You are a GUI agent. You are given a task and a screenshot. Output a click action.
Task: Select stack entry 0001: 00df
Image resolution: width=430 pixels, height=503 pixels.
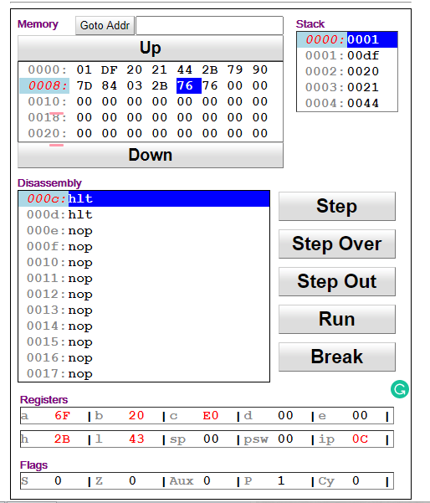coord(347,55)
